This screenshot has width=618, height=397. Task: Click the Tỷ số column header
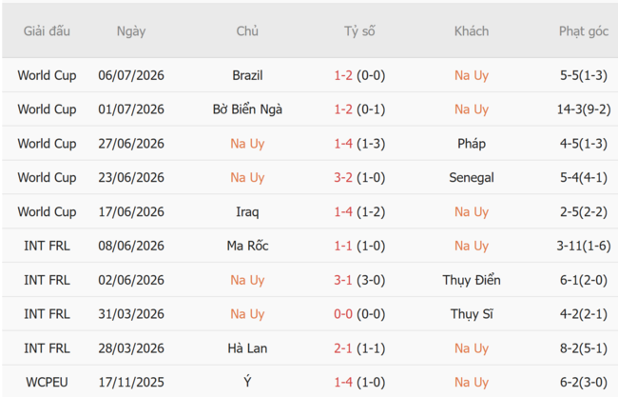pyautogui.click(x=359, y=30)
